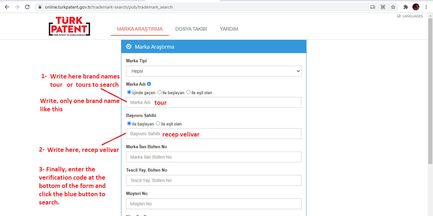433x216 pixels.
Task: Select the "içinde geçen" radio button
Action: (x=130, y=93)
